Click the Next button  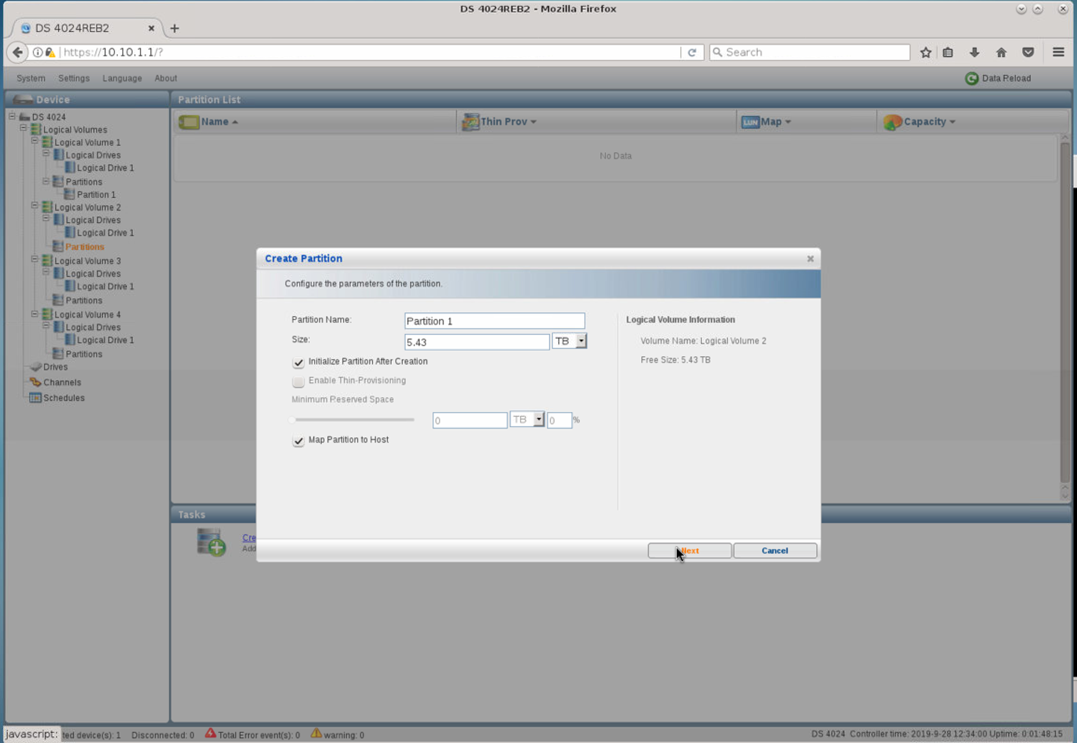pos(689,550)
